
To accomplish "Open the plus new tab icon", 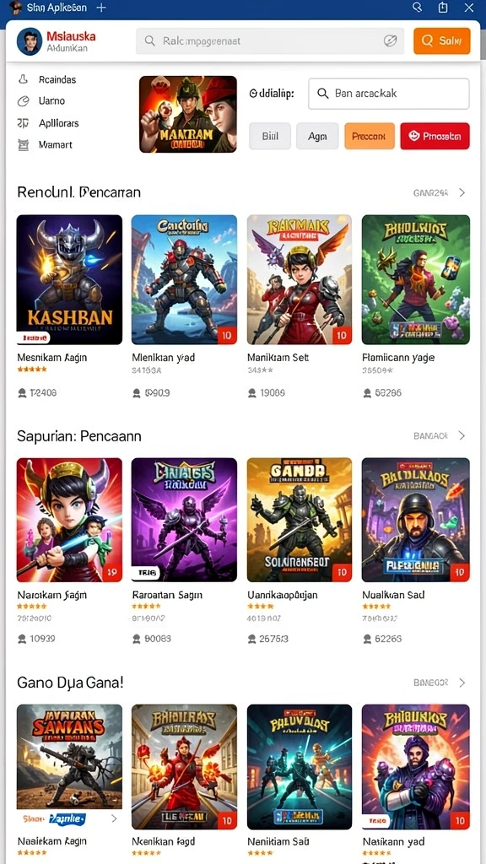I will coord(101,8).
